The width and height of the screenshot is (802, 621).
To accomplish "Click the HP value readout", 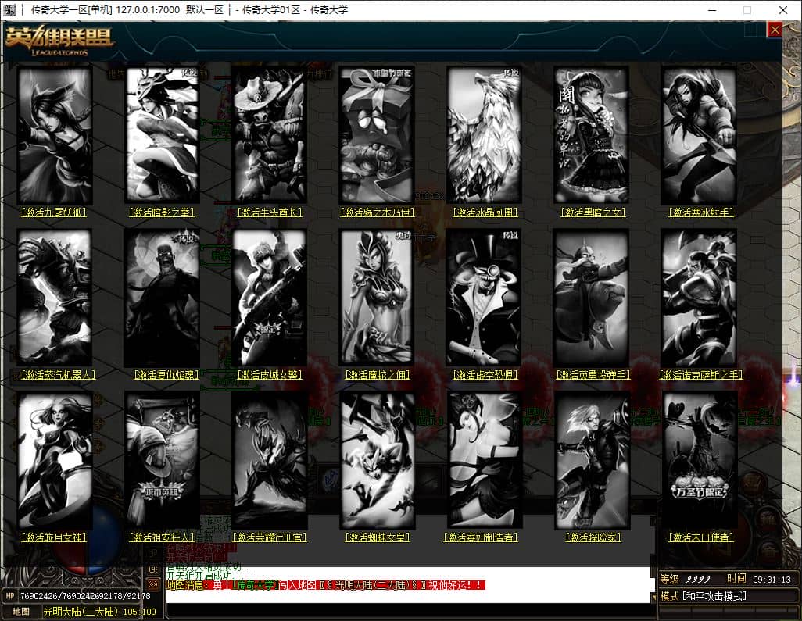I will pos(85,596).
